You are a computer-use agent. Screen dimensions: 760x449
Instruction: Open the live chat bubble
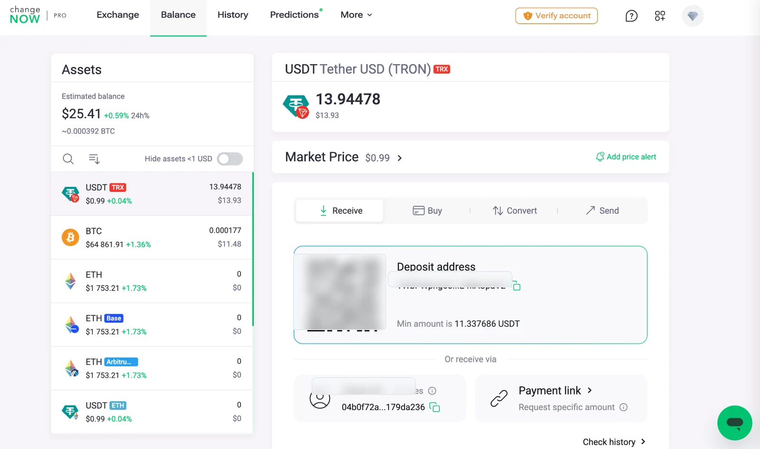[735, 423]
